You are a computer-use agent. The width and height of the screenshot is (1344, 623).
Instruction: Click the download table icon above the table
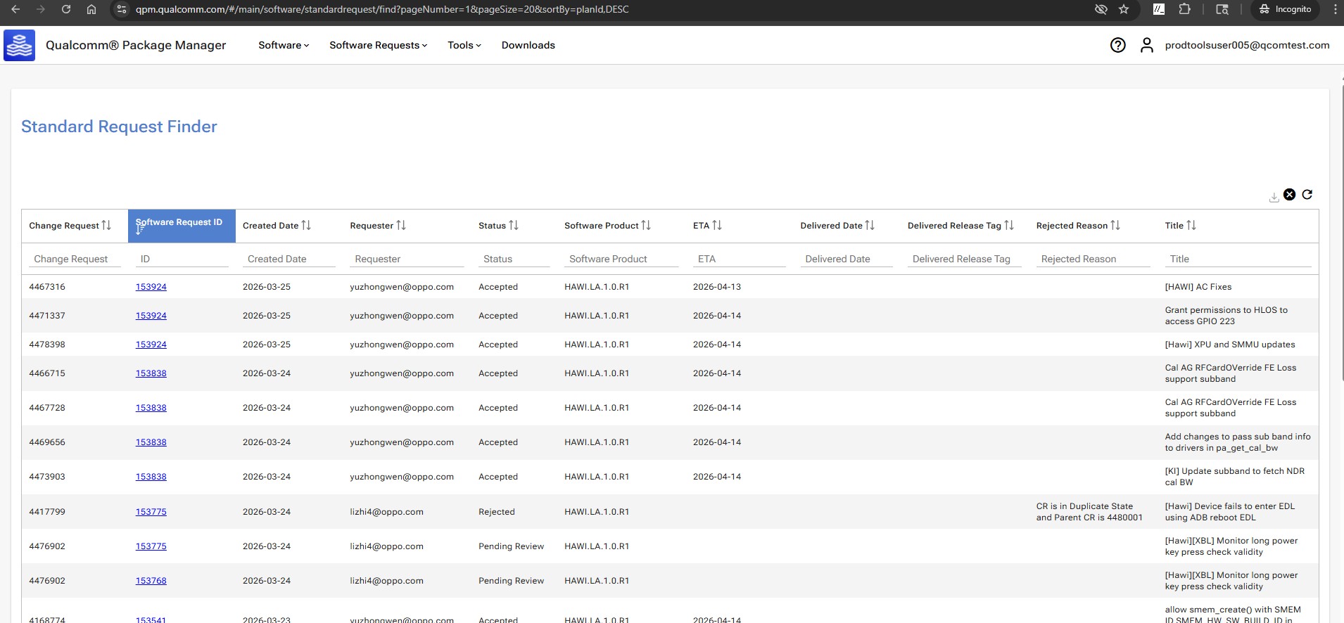[1274, 198]
